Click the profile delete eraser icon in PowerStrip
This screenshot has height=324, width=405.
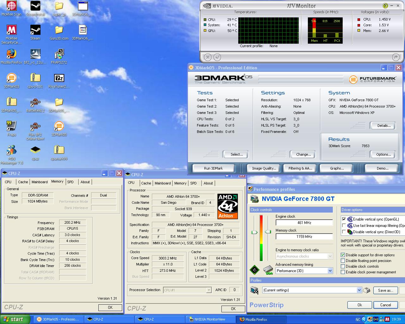click(x=366, y=290)
